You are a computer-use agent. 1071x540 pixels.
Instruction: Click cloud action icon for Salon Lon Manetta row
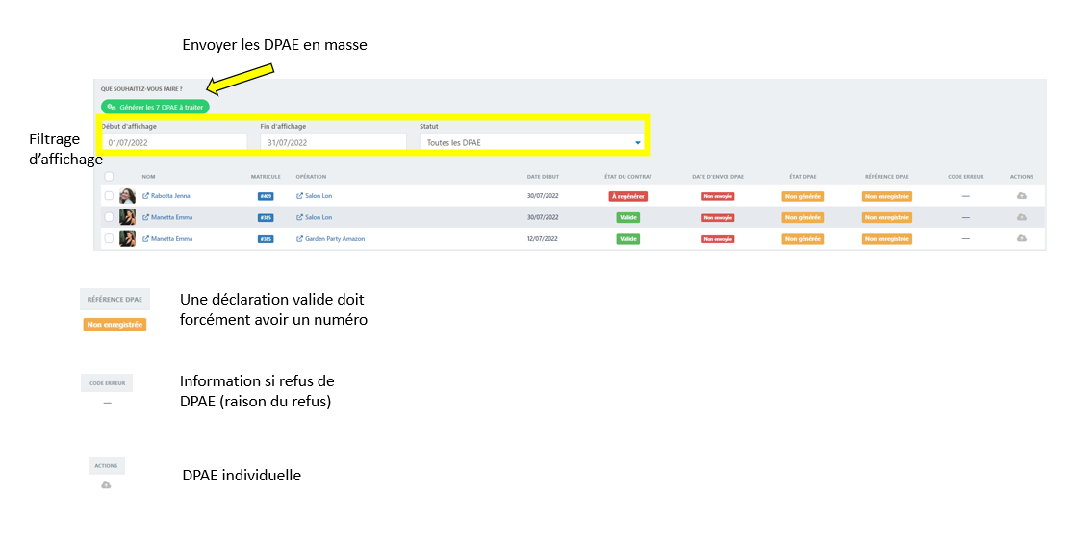pyautogui.click(x=1021, y=217)
